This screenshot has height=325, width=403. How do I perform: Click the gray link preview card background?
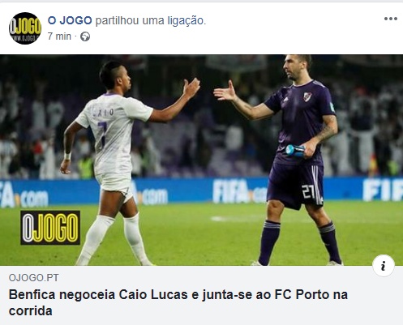coord(201,295)
